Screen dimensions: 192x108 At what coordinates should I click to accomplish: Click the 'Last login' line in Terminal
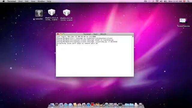click(76, 37)
